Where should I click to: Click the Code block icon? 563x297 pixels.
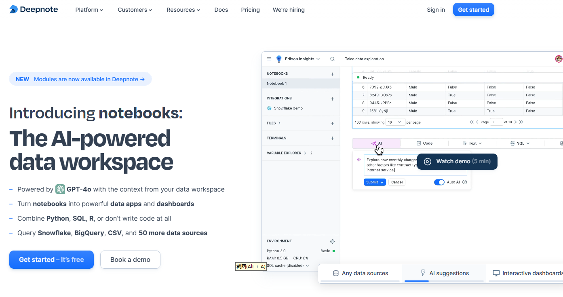(419, 143)
